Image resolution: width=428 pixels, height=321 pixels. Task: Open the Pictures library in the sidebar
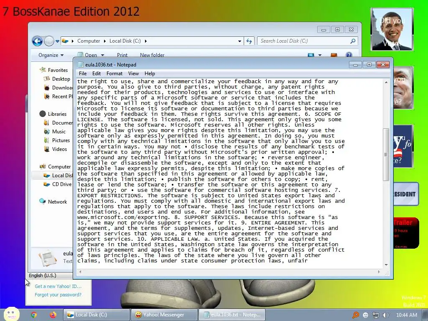pos(57,140)
